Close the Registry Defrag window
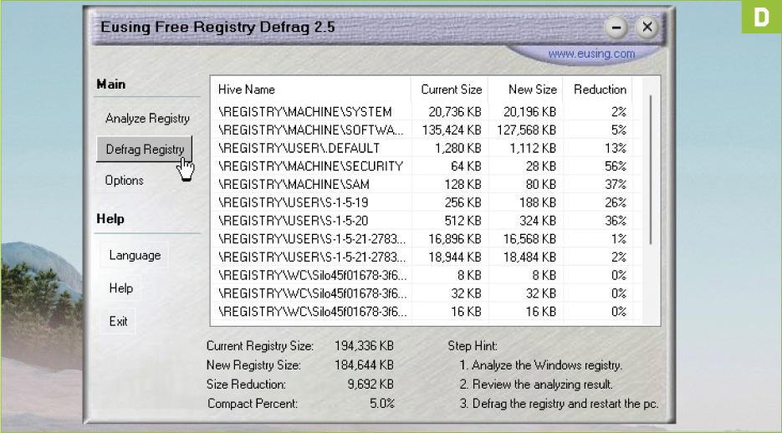Viewport: 782px width, 433px height. point(647,27)
